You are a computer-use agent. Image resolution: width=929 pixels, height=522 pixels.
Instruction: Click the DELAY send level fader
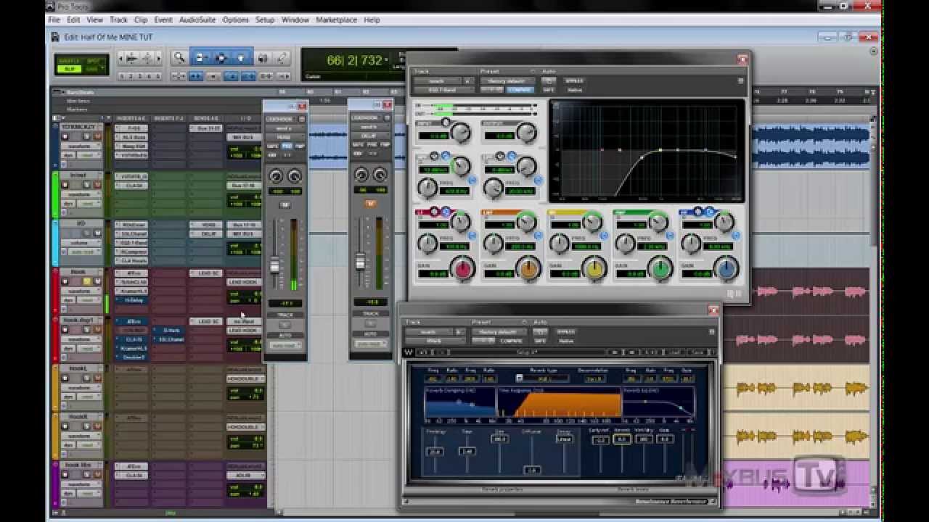pyautogui.click(x=360, y=262)
